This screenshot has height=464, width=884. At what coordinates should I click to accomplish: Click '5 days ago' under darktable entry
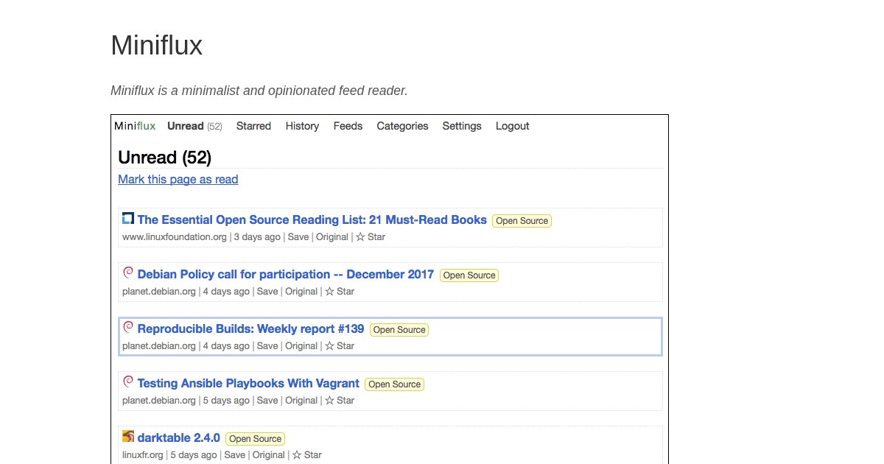194,455
